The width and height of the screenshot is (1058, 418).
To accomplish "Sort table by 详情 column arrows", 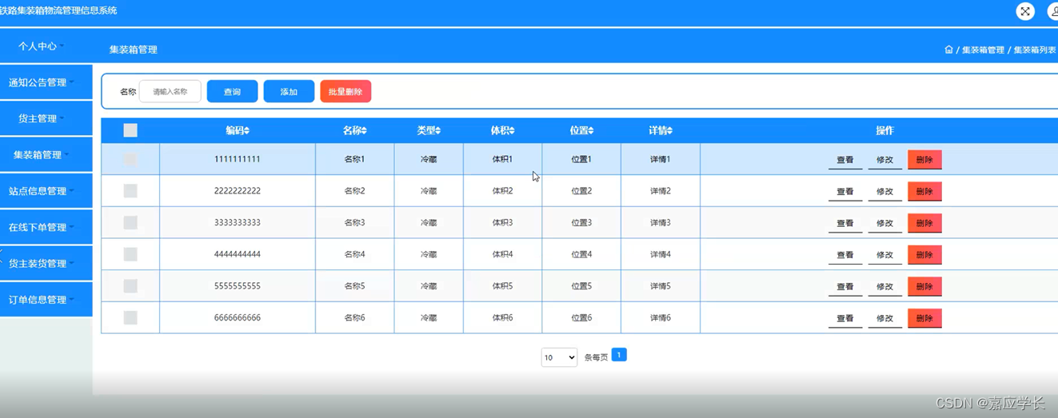I will point(669,130).
